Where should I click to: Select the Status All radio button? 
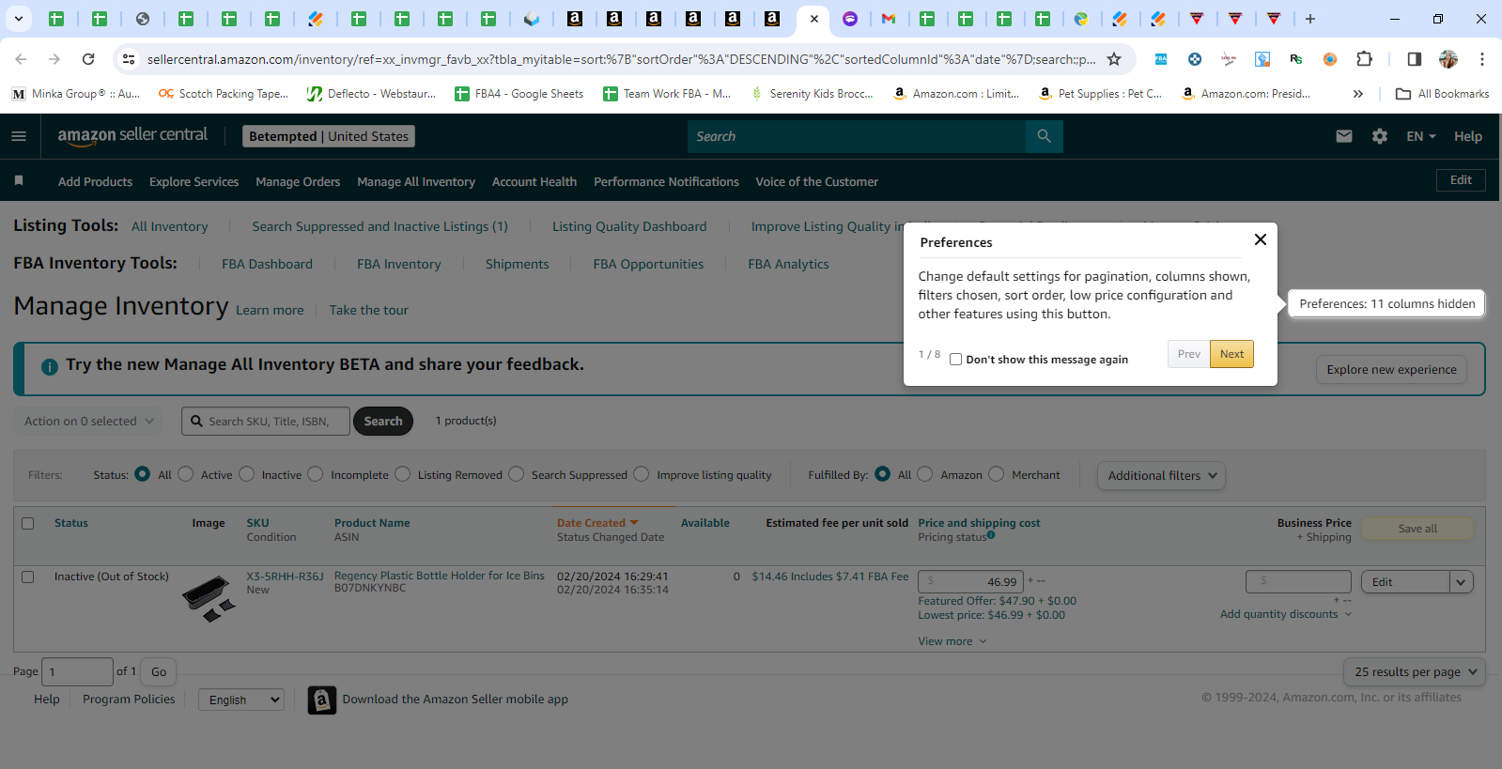[x=143, y=474]
